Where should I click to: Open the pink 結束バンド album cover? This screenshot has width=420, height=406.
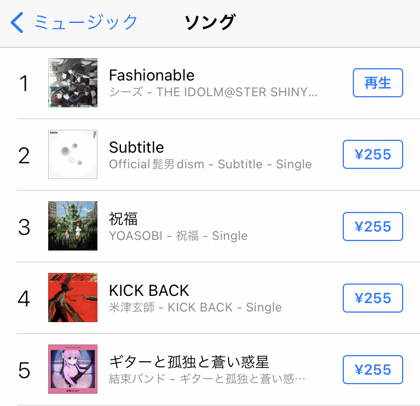73,369
